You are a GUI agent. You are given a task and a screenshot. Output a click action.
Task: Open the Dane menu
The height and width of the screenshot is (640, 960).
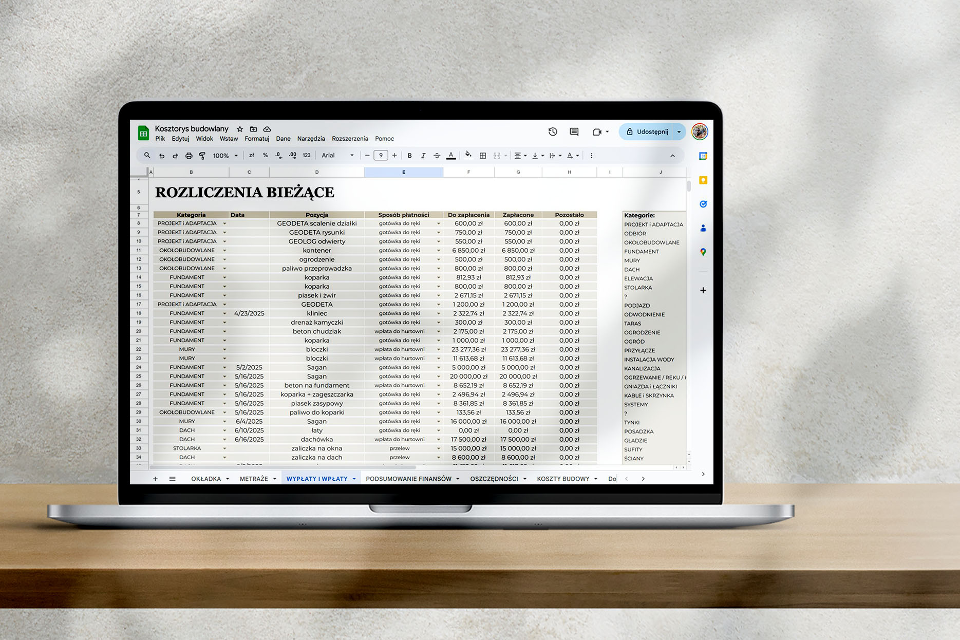(283, 139)
